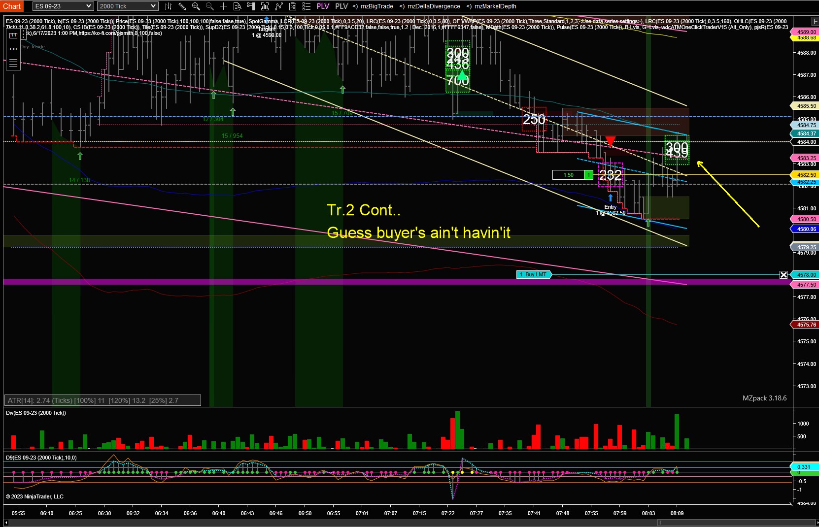The height and width of the screenshot is (527, 819).
Task: Click the 1.50 profit target tag
Action: pos(568,175)
